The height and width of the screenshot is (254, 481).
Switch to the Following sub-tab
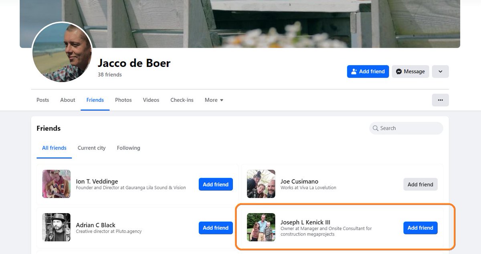point(128,148)
